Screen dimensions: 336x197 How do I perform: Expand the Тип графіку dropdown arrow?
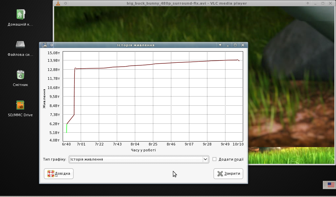205,159
